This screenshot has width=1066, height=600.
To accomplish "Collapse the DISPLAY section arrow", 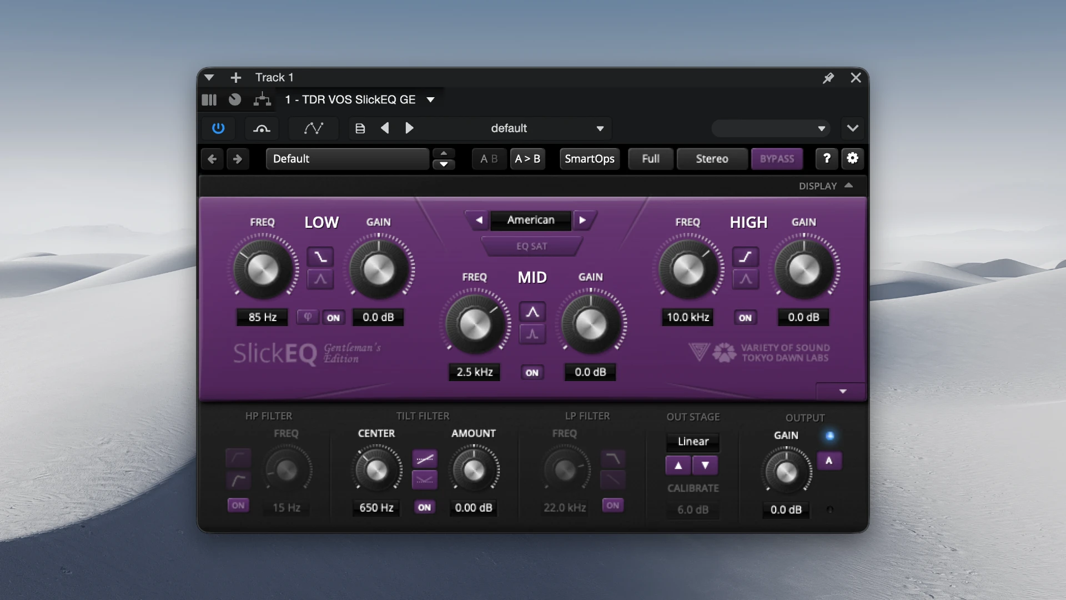I will (848, 186).
